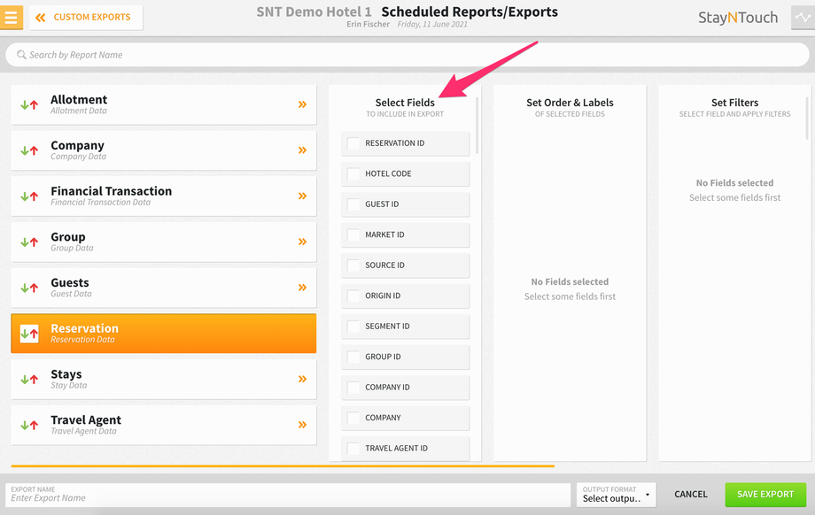815x515 pixels.
Task: Click Allotment up/down arrows icon
Action: pos(29,105)
